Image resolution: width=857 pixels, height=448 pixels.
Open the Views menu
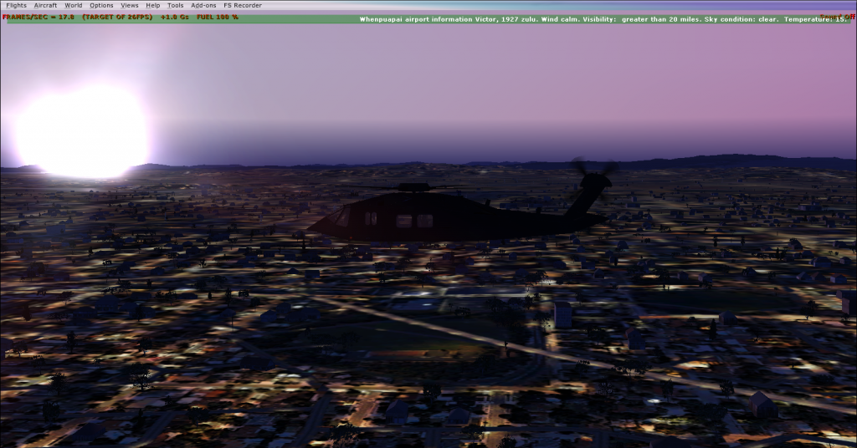coord(129,5)
